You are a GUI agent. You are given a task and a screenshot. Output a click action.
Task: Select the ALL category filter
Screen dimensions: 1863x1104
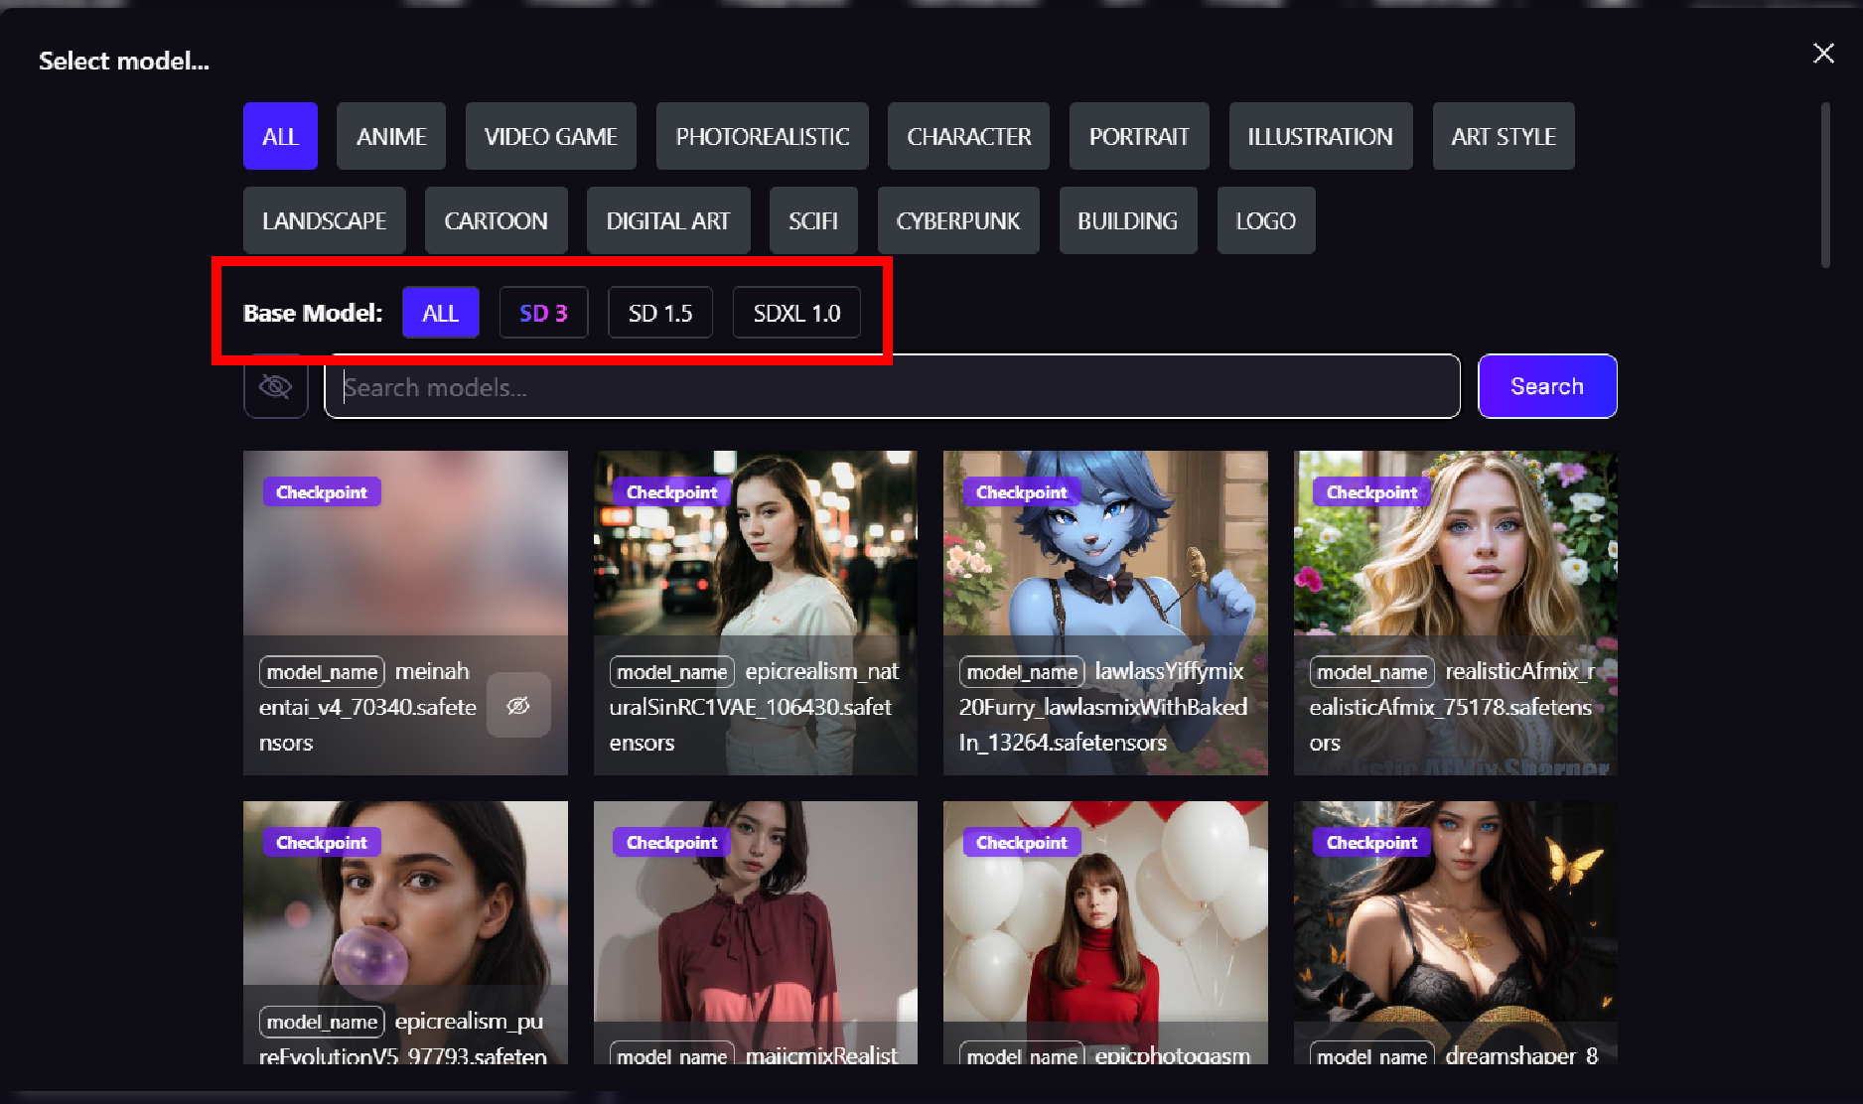coord(280,136)
